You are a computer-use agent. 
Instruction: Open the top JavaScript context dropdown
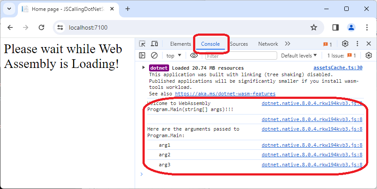[173, 56]
